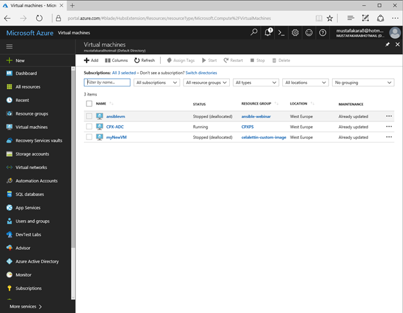Open the All subscriptions dropdown

pos(157,83)
